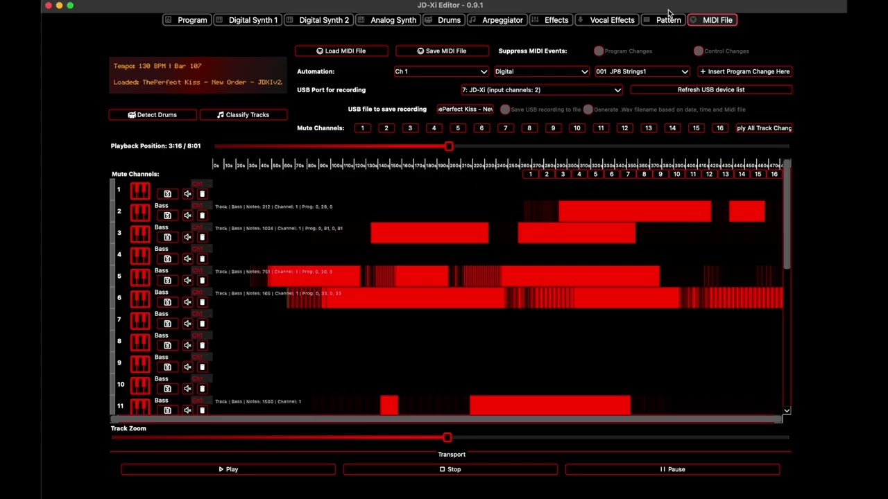
Task: Click the piano keyboard icon on track 3
Action: point(140,233)
